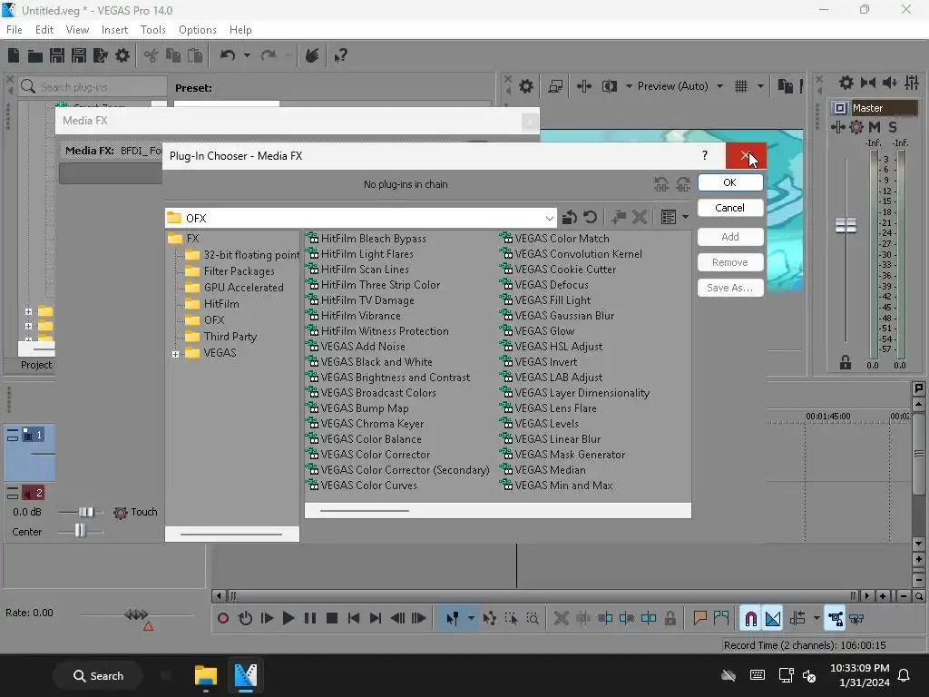Toggle Loop Playback in transport
The image size is (929, 697).
pyautogui.click(x=245, y=619)
